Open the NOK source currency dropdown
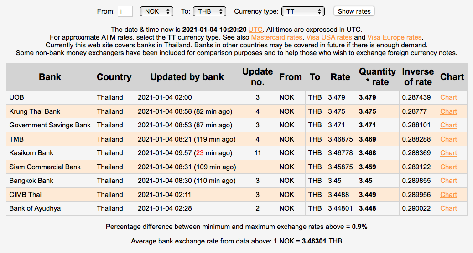This screenshot has height=253, width=473. coord(156,11)
